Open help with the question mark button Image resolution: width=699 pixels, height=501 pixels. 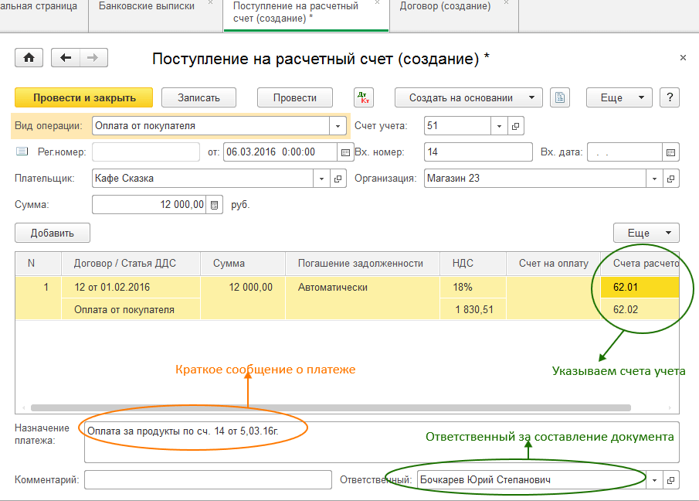[670, 97]
